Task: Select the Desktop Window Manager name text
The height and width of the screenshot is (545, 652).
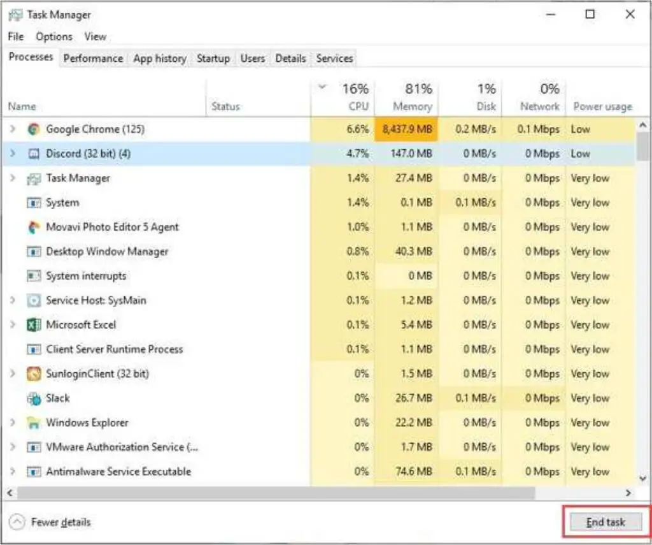Action: [x=107, y=252]
